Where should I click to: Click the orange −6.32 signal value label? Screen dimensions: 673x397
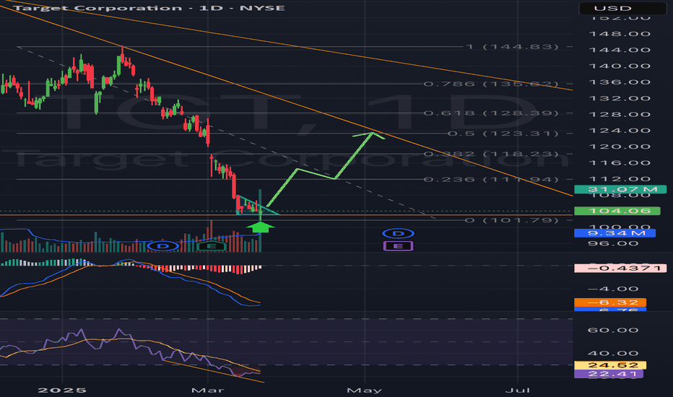point(610,302)
